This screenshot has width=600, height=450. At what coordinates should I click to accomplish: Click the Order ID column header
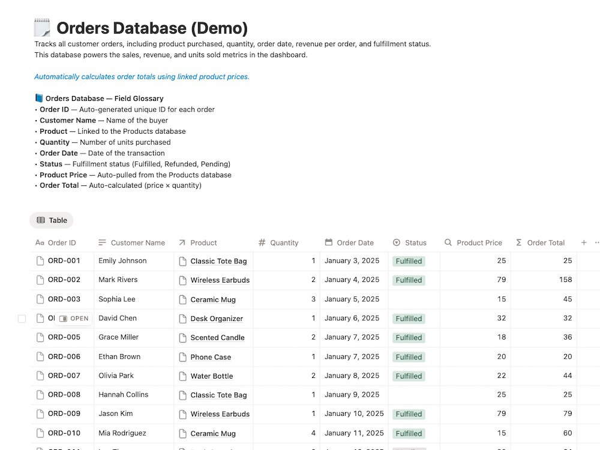[x=56, y=242]
